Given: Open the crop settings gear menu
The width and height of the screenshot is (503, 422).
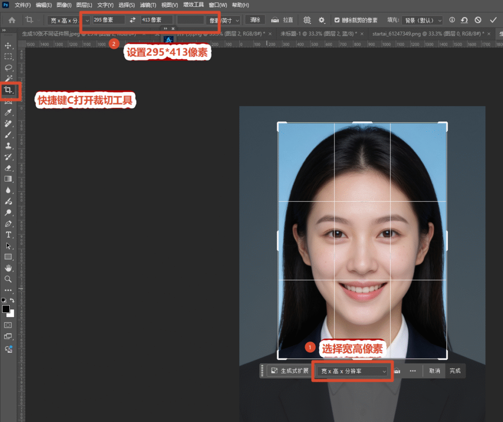Looking at the screenshot, I should [x=322, y=20].
